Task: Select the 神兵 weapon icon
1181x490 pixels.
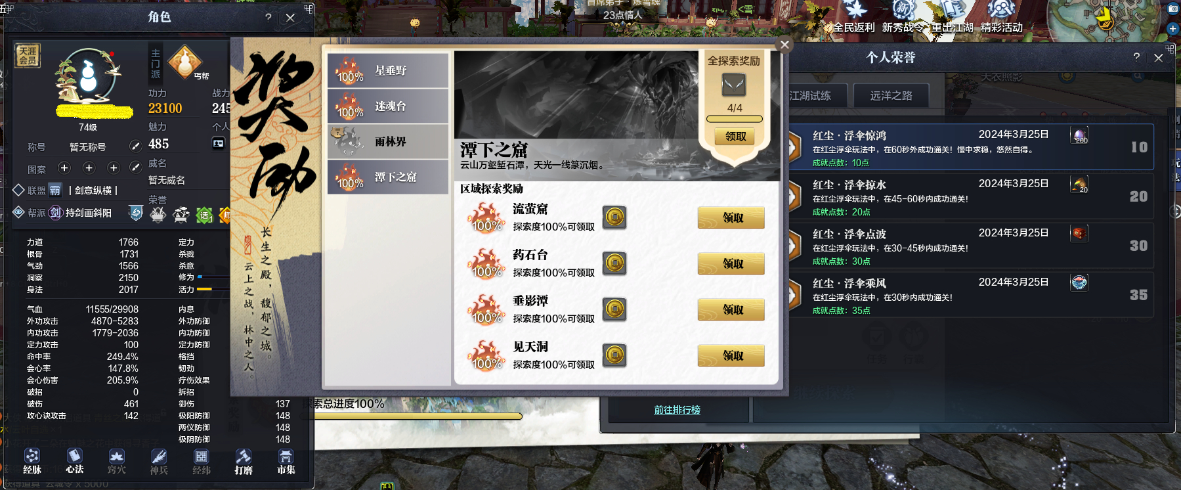Action: [x=159, y=461]
